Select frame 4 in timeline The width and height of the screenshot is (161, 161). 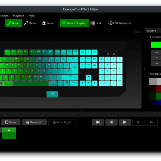pos(9,133)
